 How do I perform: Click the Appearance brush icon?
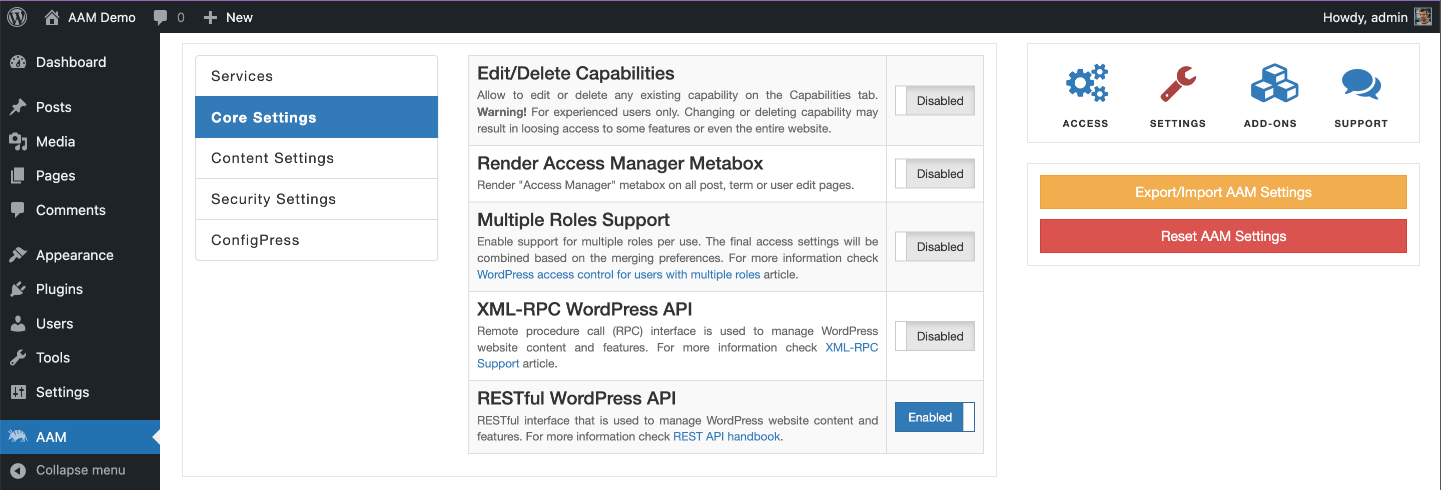[18, 255]
